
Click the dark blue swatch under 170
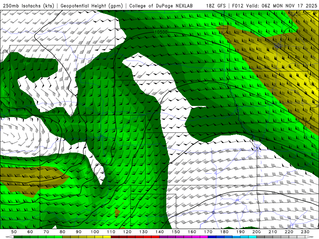(212, 237)
